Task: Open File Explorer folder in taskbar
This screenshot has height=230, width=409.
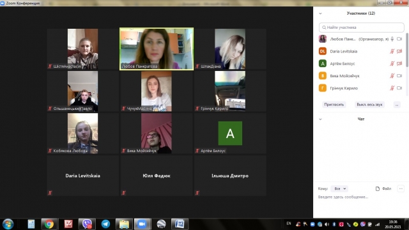Action: point(124,224)
